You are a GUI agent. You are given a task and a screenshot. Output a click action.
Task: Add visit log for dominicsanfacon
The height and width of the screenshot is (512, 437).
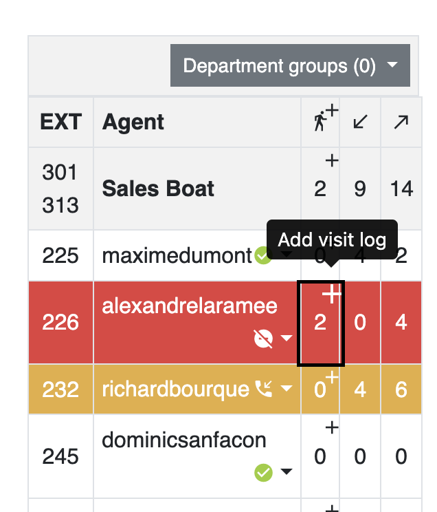tap(332, 427)
